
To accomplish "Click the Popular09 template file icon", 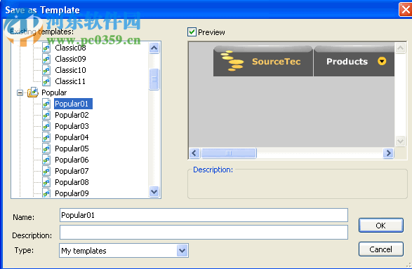I will pyautogui.click(x=46, y=193).
